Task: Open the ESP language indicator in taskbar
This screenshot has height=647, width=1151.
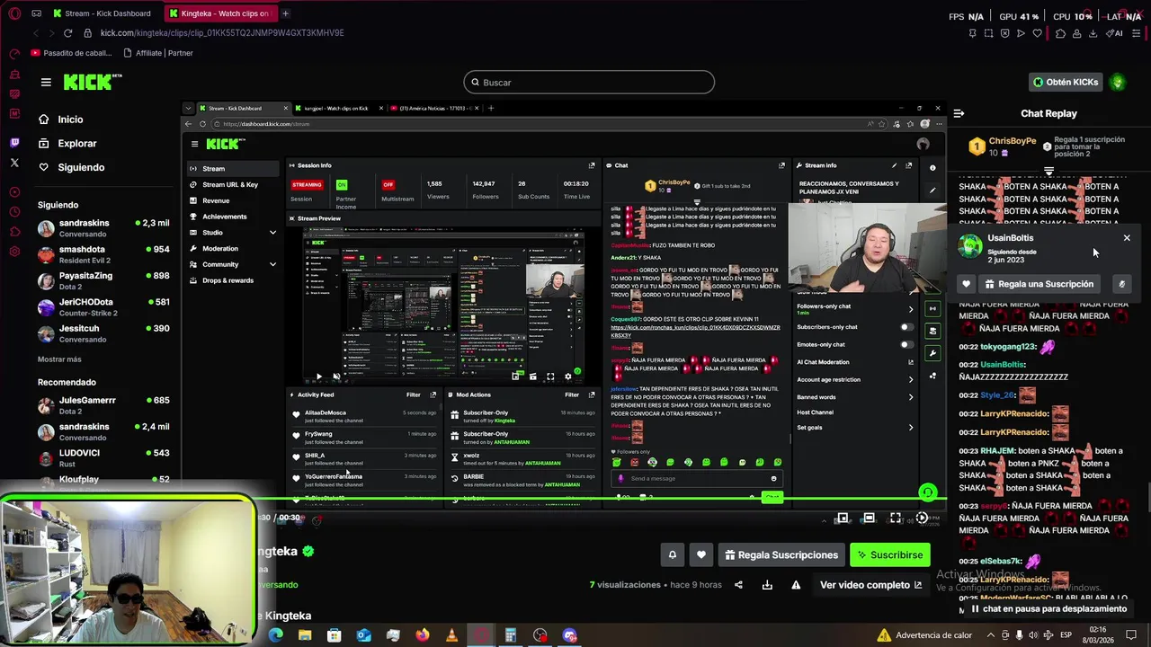Action: tap(1066, 635)
